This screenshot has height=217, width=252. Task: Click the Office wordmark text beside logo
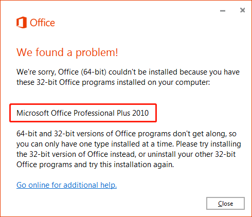42,23
